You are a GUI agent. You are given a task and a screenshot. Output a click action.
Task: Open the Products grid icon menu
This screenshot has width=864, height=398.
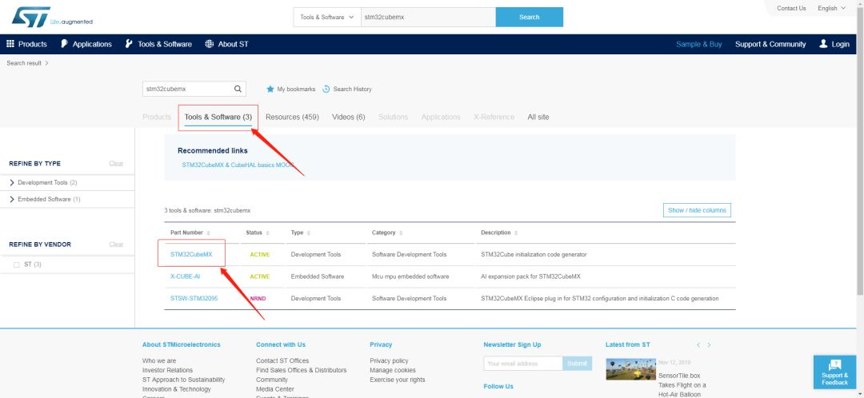click(x=10, y=44)
